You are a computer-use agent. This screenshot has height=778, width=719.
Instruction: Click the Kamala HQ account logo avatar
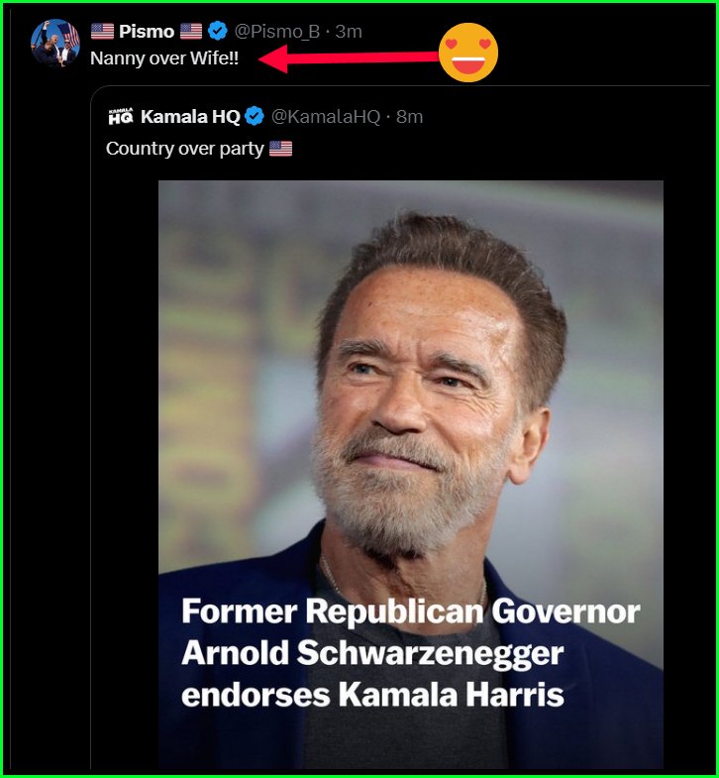(x=120, y=117)
